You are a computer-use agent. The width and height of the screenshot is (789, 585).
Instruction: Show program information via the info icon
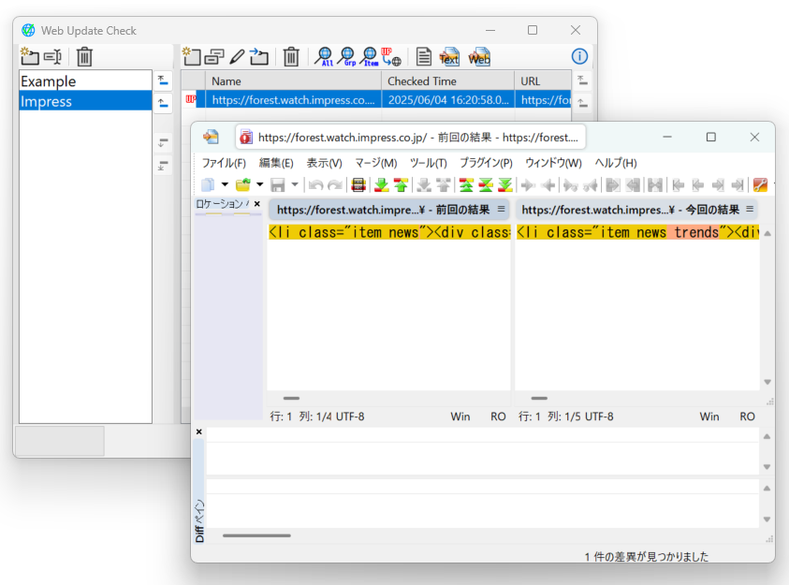(578, 56)
